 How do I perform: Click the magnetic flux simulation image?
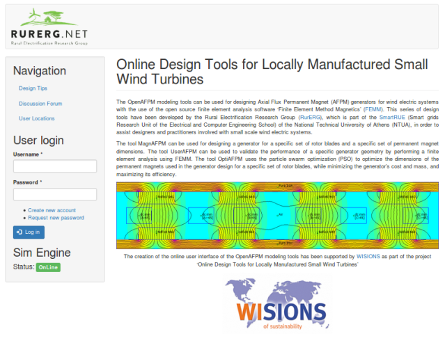click(x=278, y=216)
